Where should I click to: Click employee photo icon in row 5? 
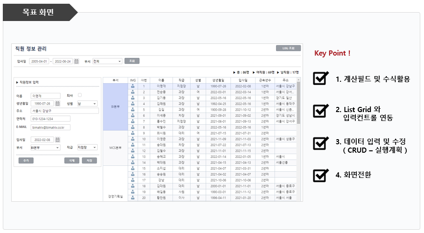133,110
